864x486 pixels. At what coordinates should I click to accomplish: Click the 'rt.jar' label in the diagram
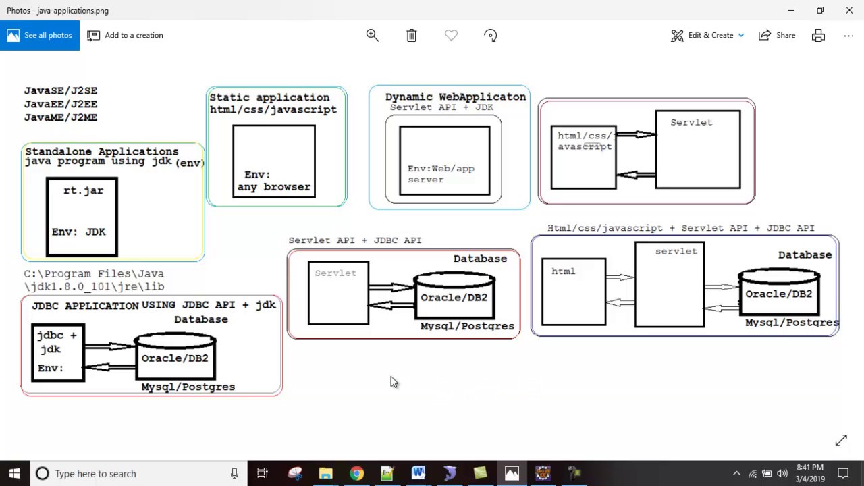click(x=84, y=191)
